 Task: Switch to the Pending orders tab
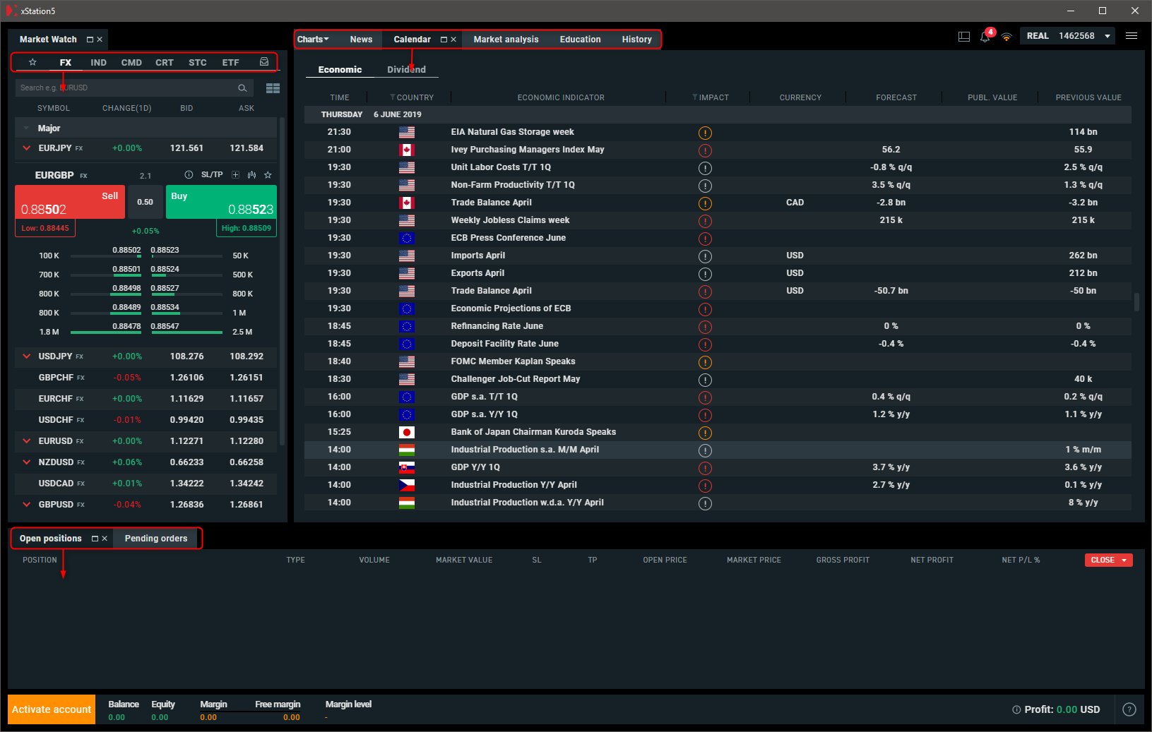click(156, 539)
